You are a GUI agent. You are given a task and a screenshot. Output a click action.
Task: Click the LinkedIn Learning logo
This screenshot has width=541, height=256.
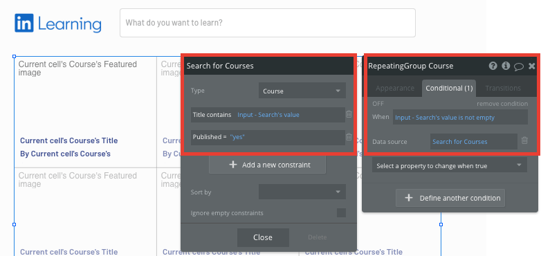tap(58, 23)
